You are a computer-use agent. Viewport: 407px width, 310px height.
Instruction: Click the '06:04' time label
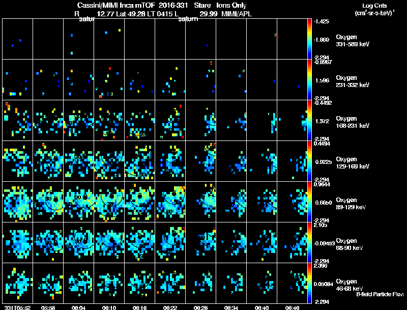coord(79,307)
